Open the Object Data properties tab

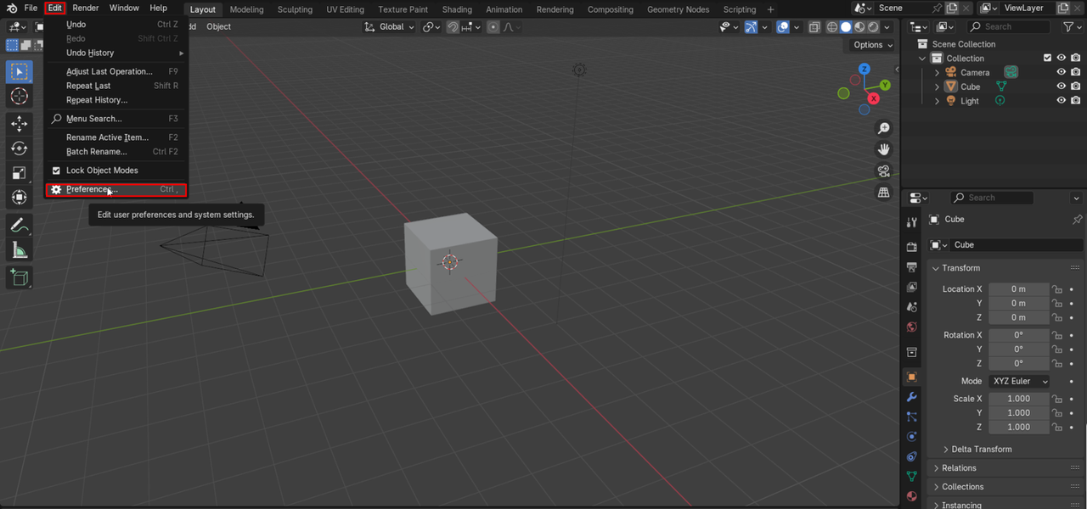912,477
